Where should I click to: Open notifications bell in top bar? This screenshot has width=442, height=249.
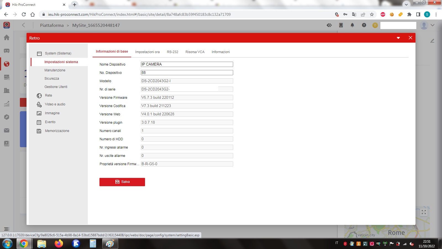pos(352,25)
